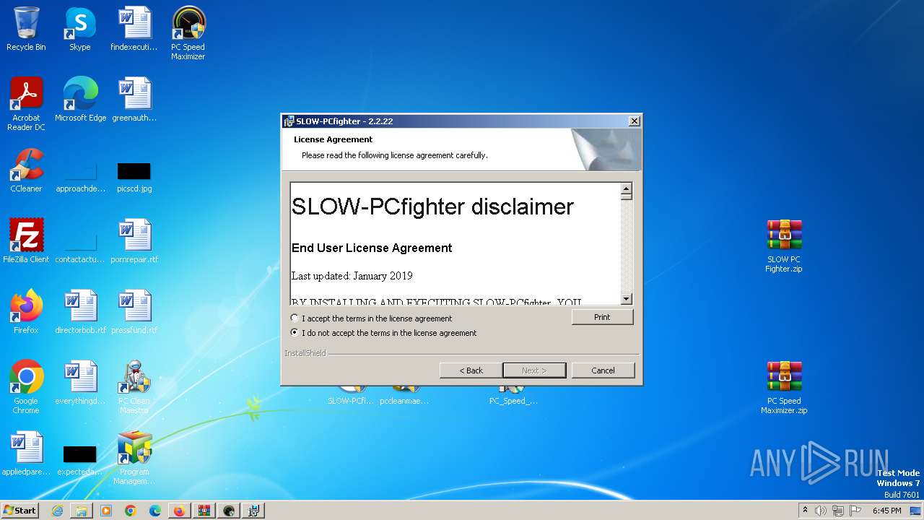The width and height of the screenshot is (924, 520).
Task: Click the installer setup taskbar button
Action: pyautogui.click(x=253, y=511)
